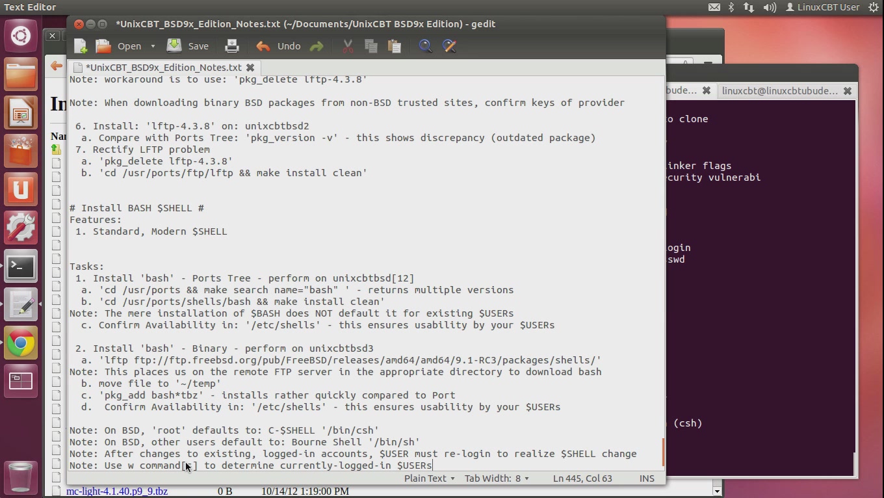Click the 'Features:' line
Viewport: 884px width, 498px height.
point(96,220)
